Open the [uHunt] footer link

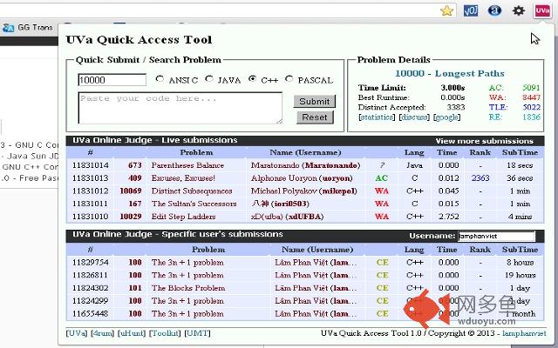[x=132, y=333]
